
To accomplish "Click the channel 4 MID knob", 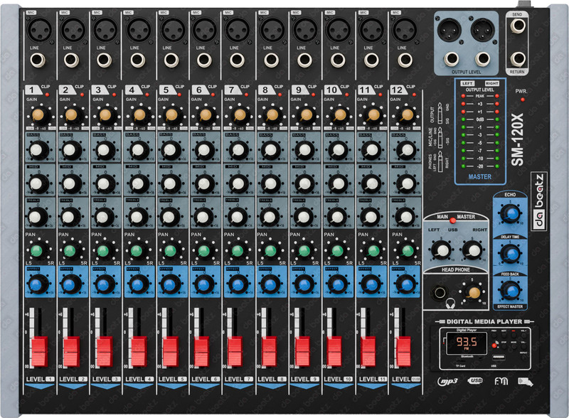I will [x=138, y=183].
